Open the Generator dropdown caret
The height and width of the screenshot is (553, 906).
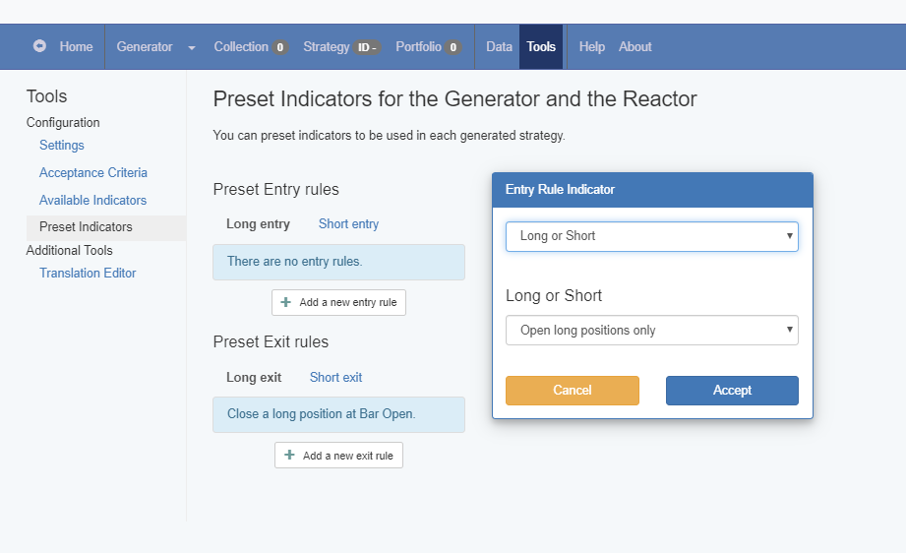click(x=192, y=47)
